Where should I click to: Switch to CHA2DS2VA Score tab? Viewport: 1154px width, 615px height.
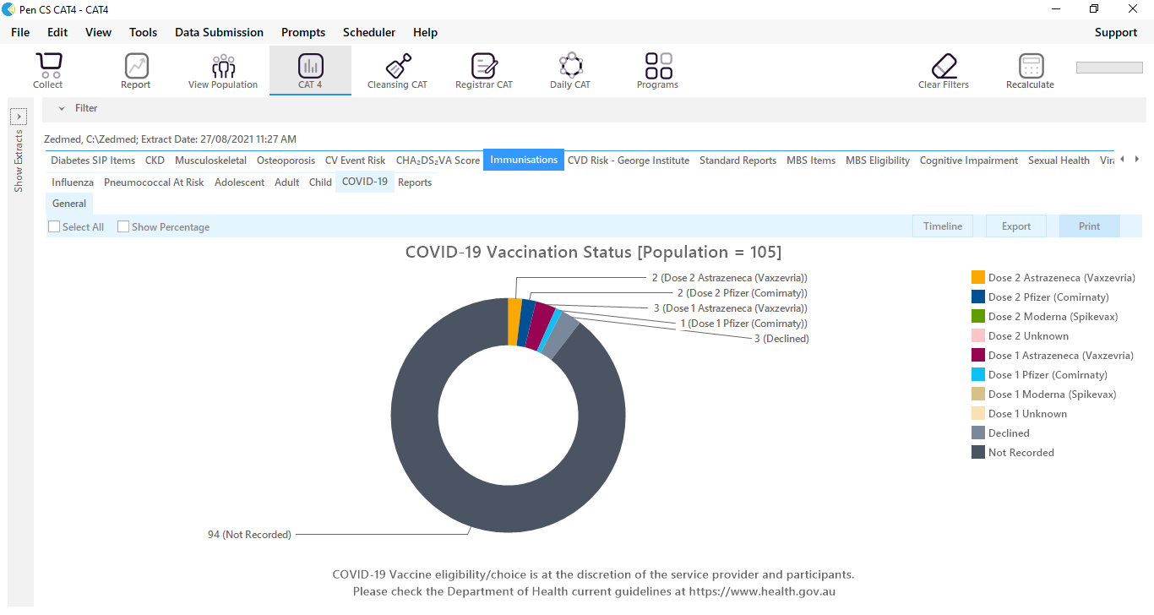click(x=438, y=161)
